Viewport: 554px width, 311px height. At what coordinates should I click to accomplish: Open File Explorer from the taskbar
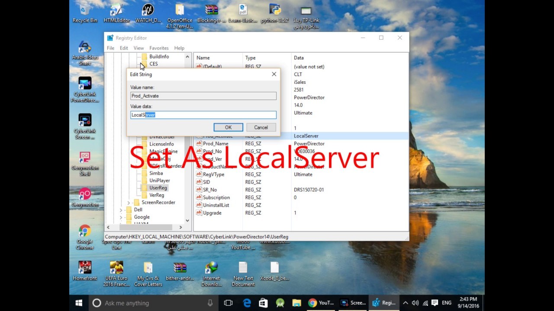point(296,303)
